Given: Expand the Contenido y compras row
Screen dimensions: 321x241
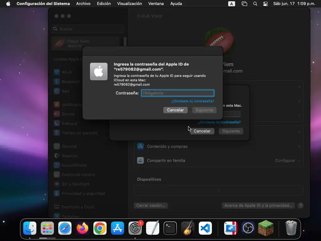Looking at the screenshot, I should pos(218,147).
